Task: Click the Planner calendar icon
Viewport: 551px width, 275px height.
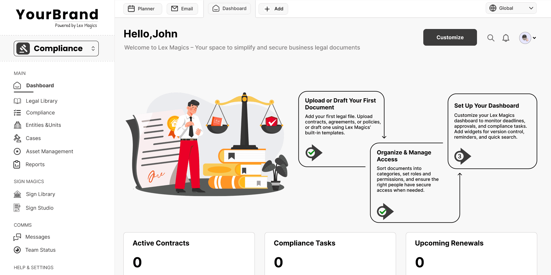Action: tap(131, 9)
